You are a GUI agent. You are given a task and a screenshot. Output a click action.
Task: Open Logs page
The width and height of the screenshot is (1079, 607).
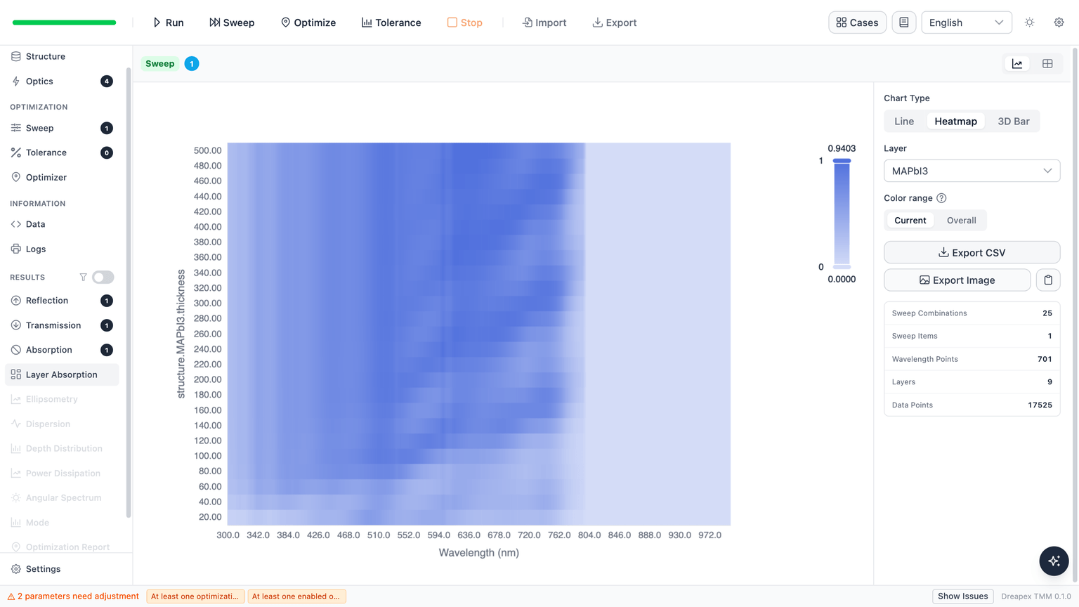click(62, 249)
